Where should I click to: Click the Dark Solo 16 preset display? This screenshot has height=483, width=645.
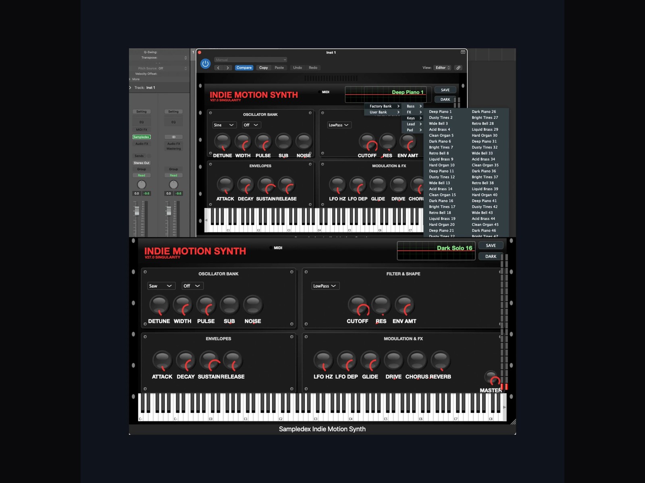click(436, 251)
